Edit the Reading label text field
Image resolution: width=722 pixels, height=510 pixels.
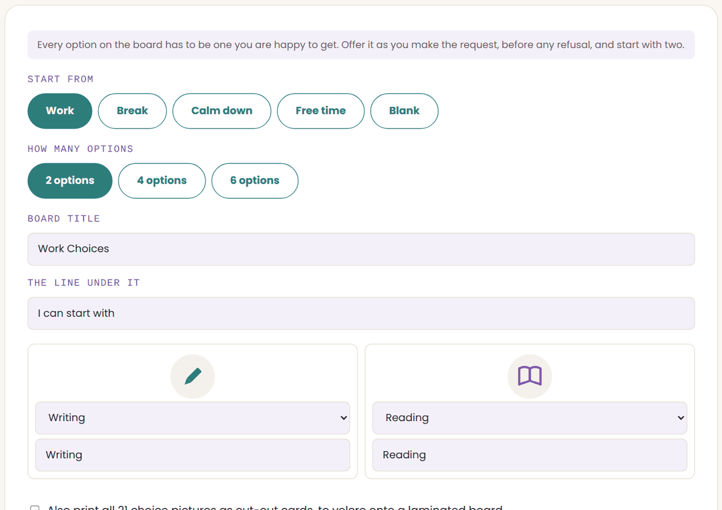tap(530, 455)
